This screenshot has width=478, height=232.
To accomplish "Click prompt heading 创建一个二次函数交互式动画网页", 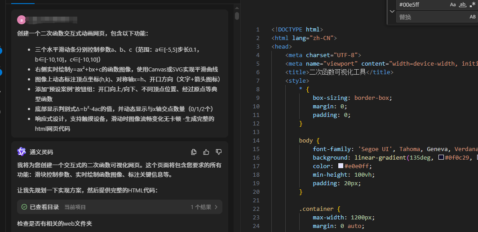I will (x=83, y=33).
